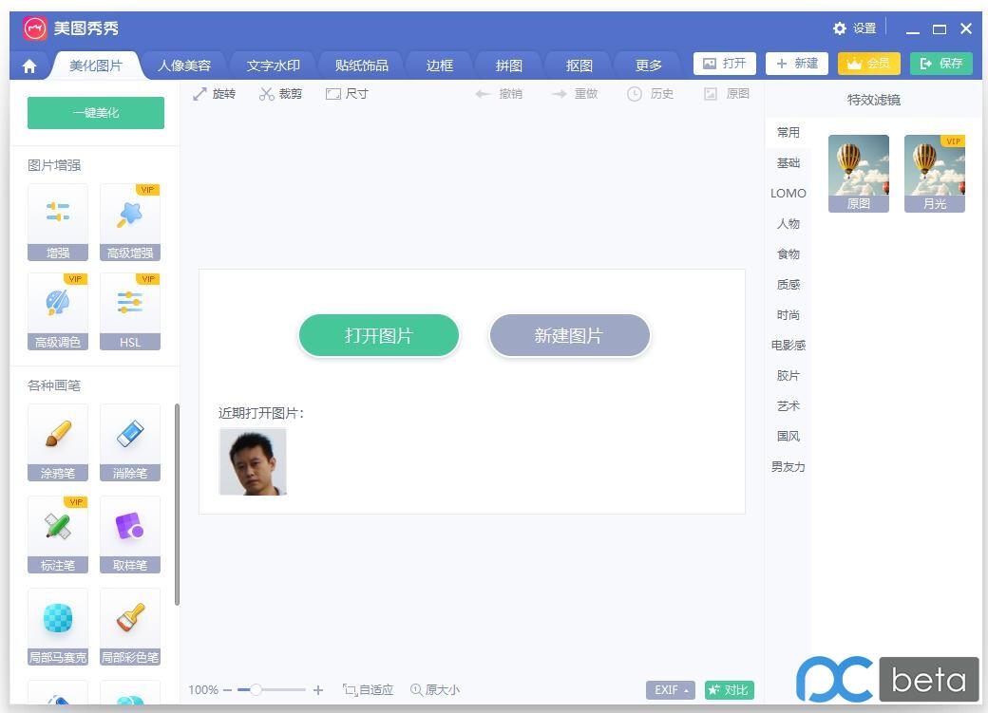Click the left panel vertical scrollbar
This screenshot has width=988, height=713.
click(x=177, y=504)
